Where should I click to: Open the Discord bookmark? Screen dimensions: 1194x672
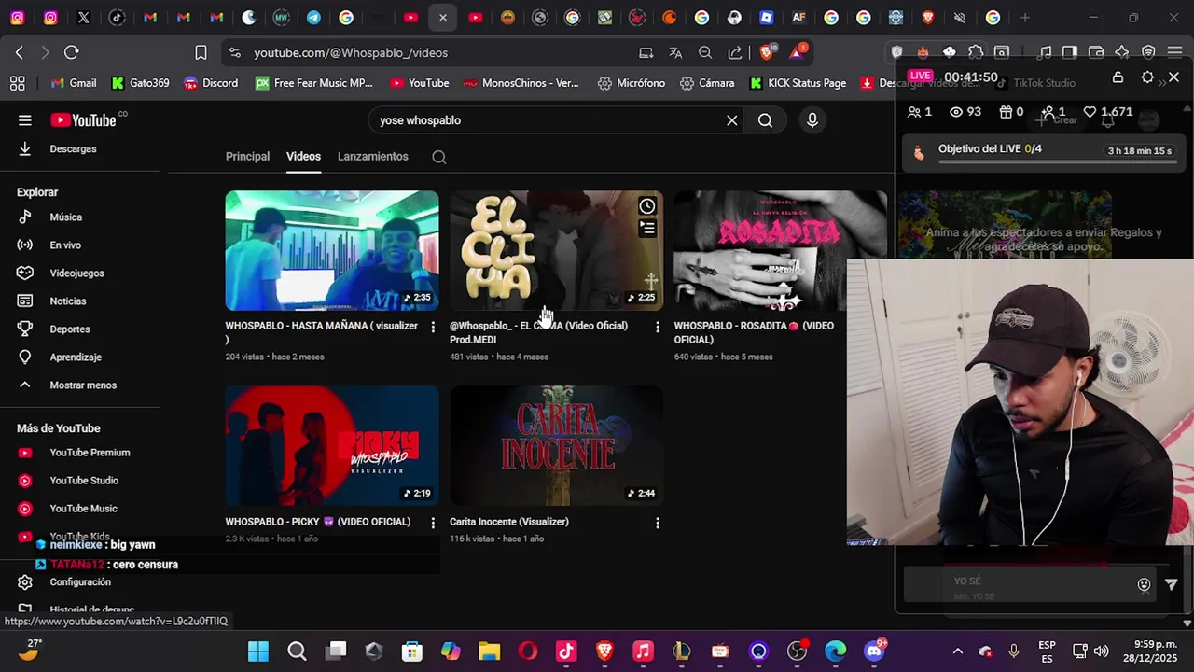[211, 83]
